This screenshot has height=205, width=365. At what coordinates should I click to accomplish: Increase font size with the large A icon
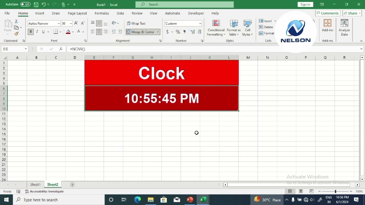click(x=76, y=23)
